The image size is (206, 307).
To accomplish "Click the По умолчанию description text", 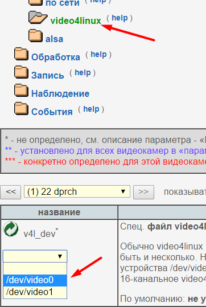I will click(x=163, y=299).
